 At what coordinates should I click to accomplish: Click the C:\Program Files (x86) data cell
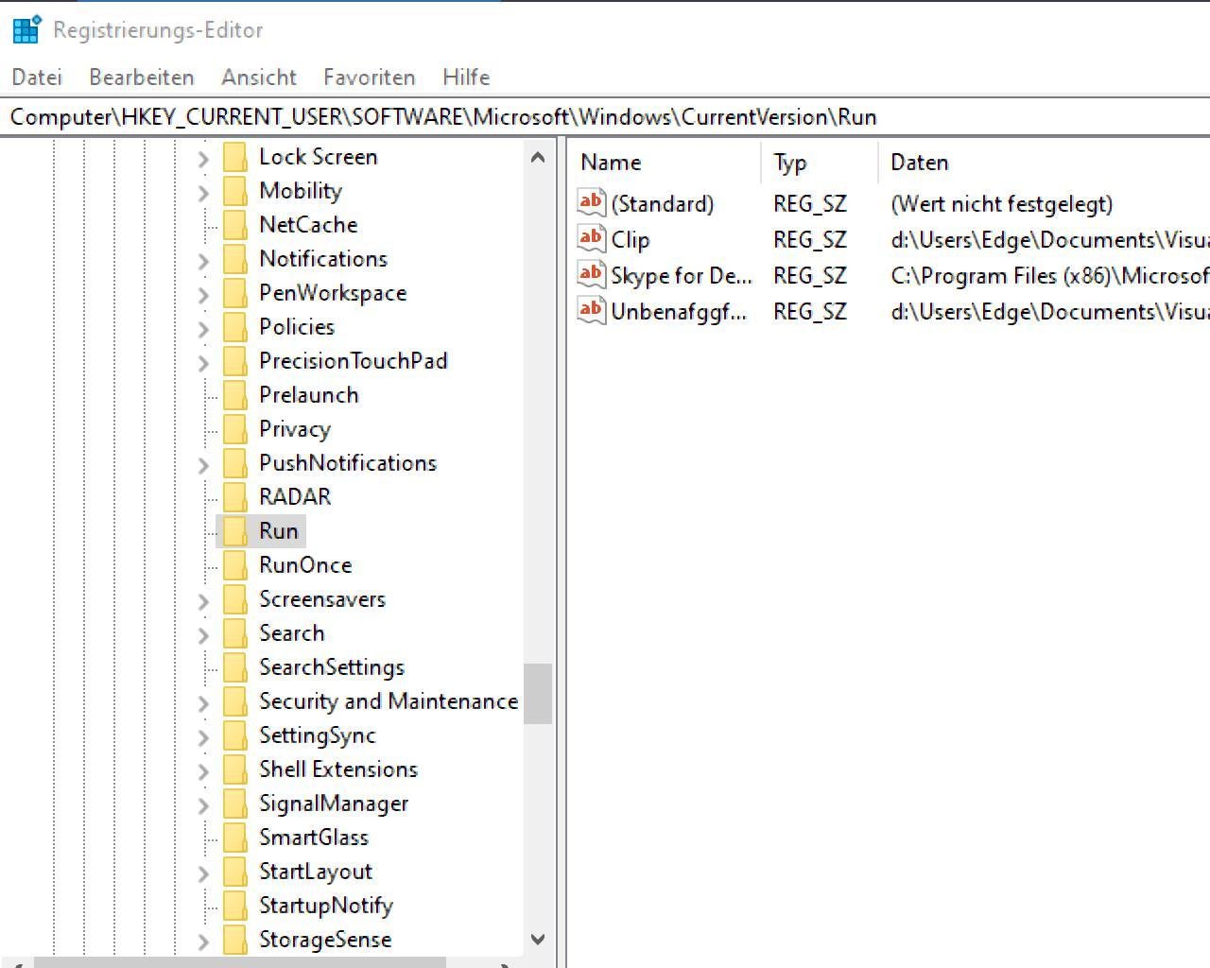pyautogui.click(x=1050, y=276)
